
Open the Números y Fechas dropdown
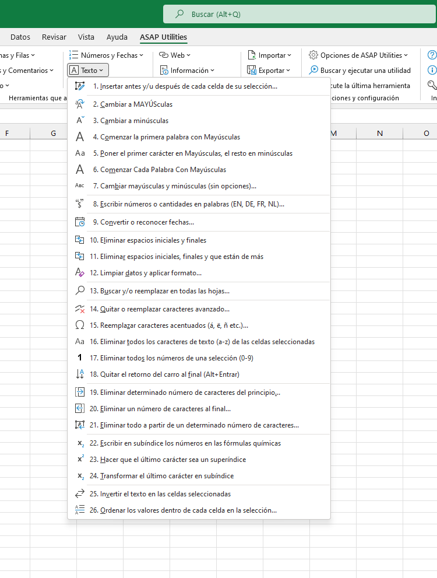tap(106, 55)
